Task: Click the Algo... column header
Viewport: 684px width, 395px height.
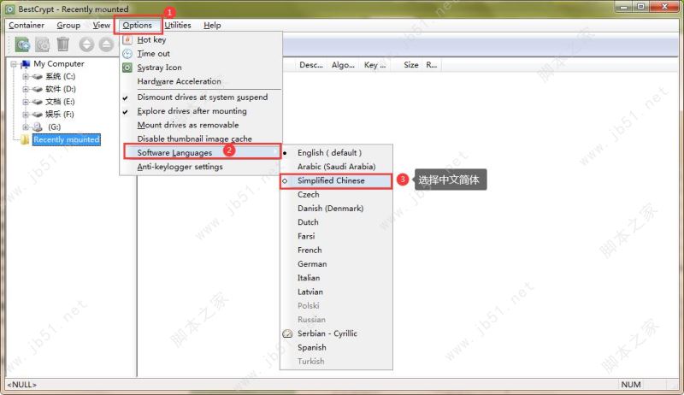Action: [344, 65]
